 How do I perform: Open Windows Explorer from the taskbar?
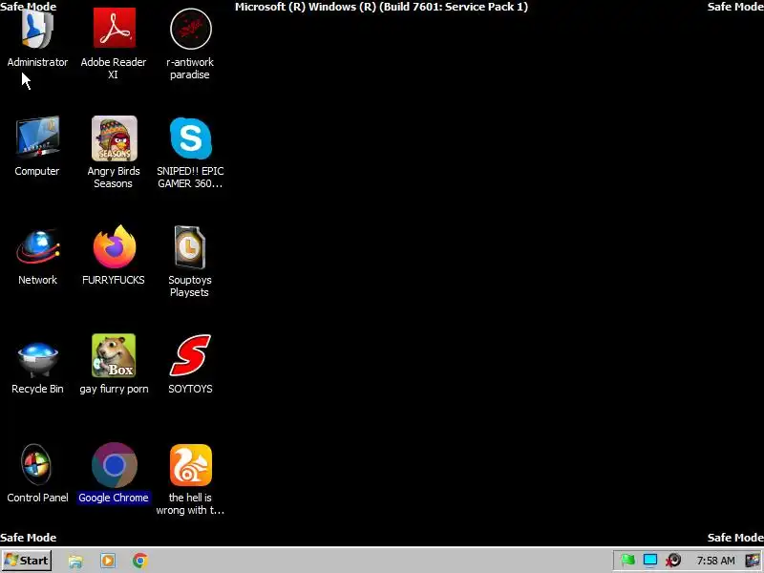75,561
